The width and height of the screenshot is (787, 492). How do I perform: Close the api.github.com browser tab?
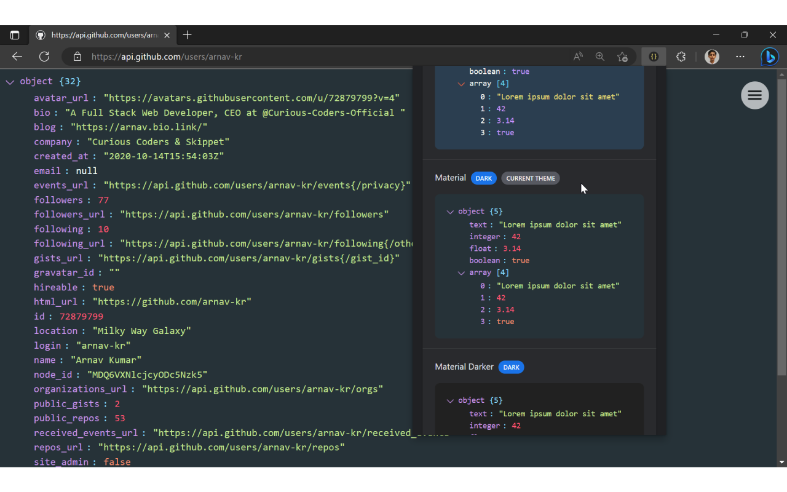click(x=167, y=35)
